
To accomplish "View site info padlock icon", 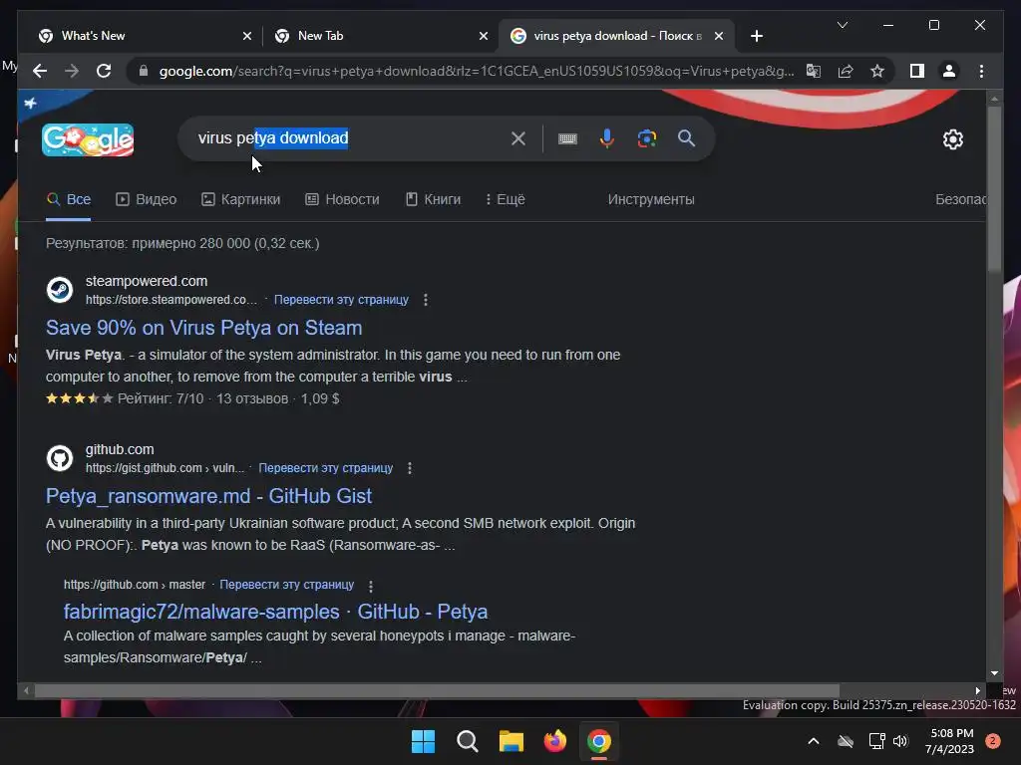I will [x=144, y=71].
